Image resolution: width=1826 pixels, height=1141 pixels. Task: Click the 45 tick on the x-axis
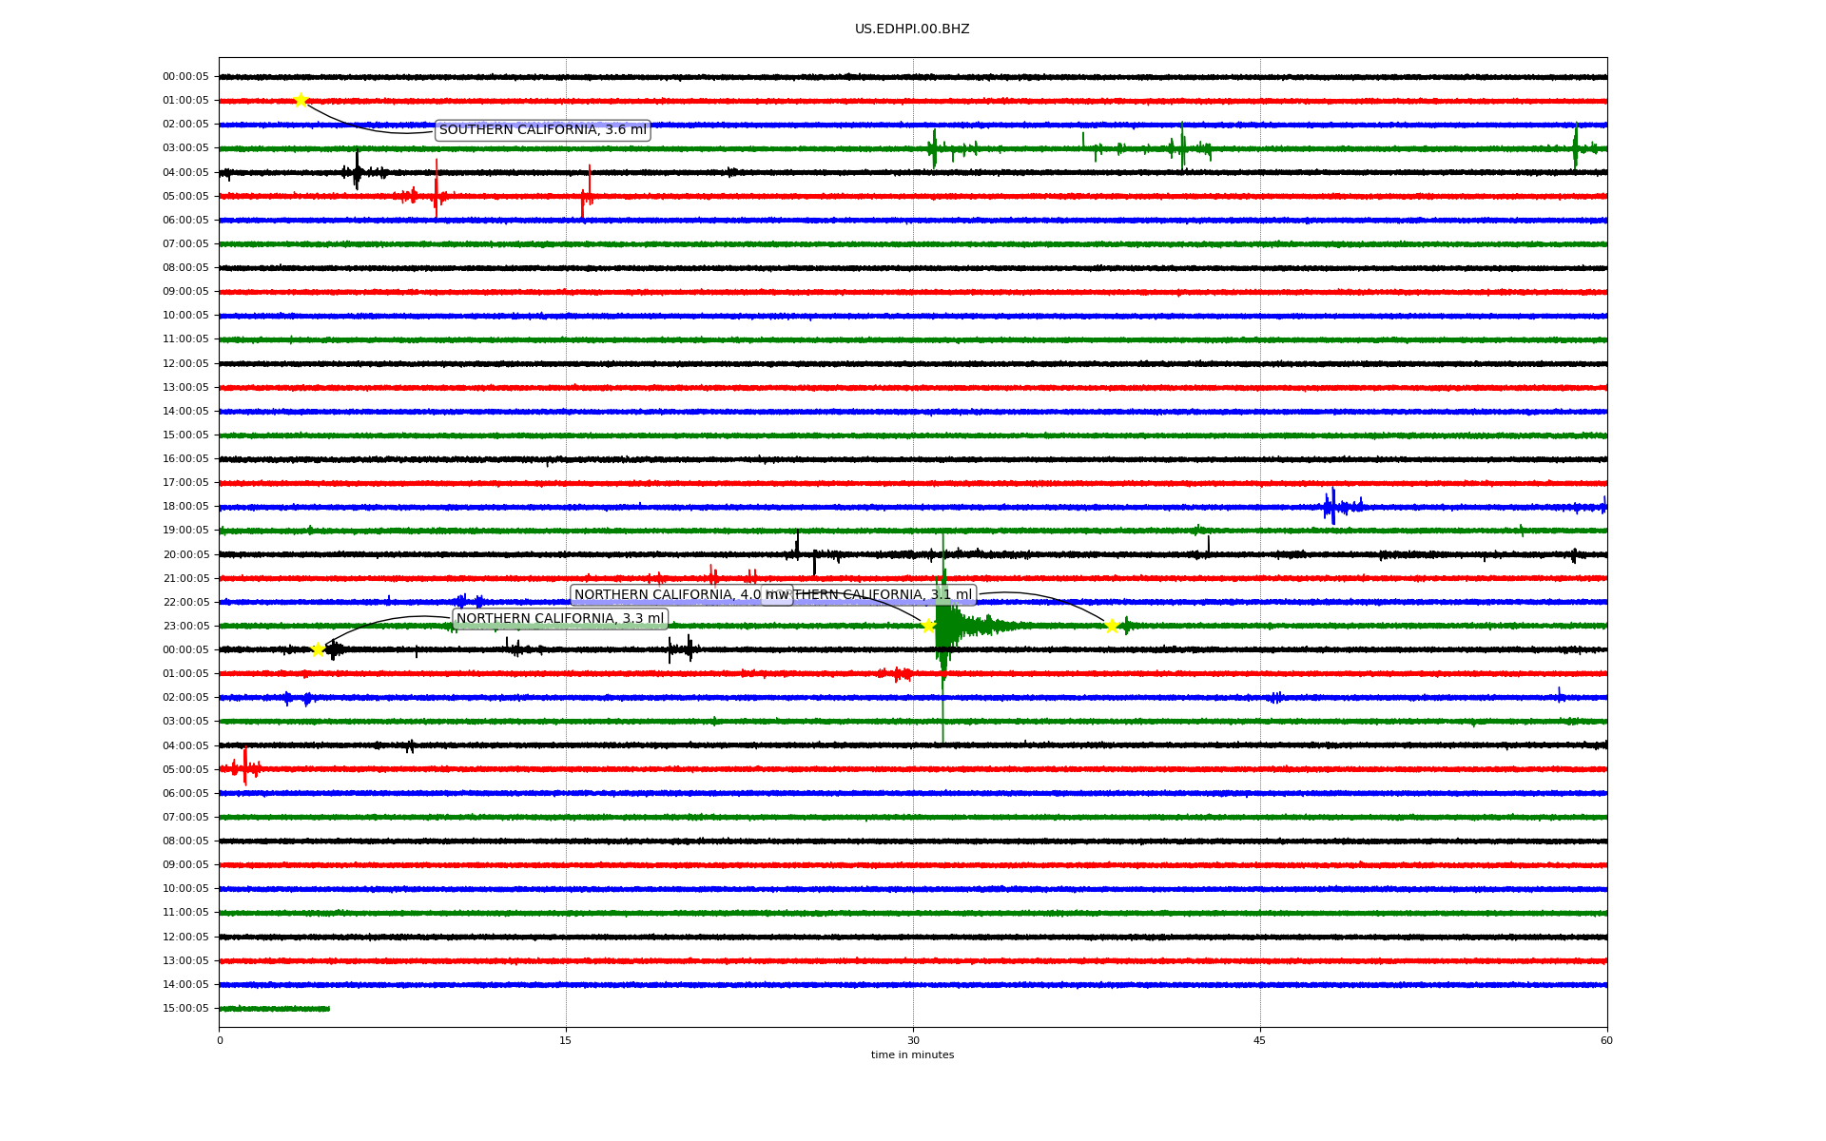point(1259,1040)
